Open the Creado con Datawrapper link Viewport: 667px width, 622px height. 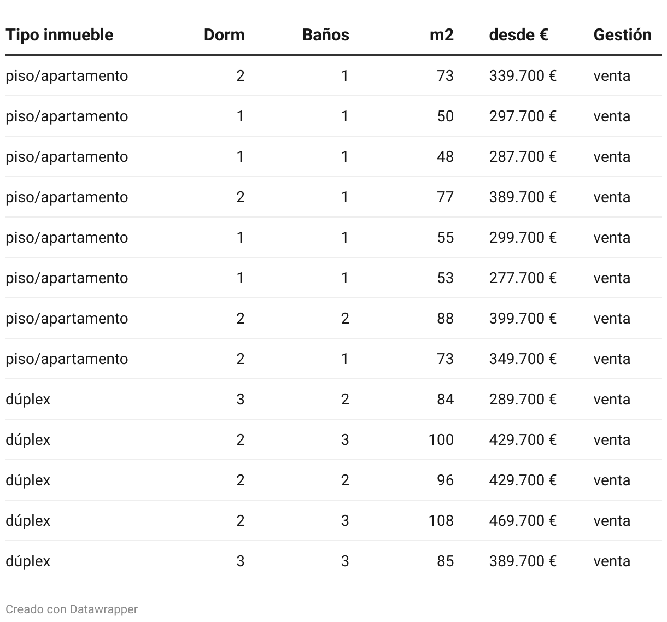click(72, 609)
